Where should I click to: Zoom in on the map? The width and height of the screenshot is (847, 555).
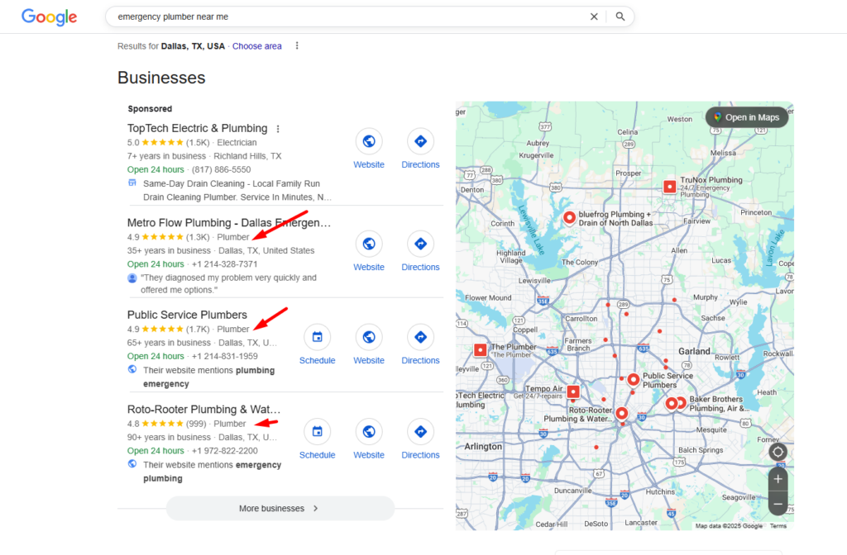click(x=778, y=479)
